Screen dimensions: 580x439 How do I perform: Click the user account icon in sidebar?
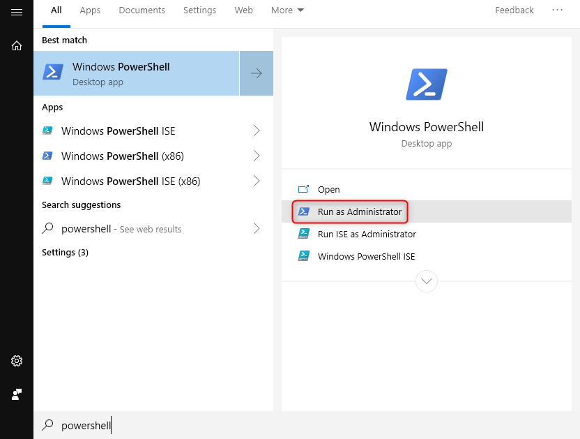pyautogui.click(x=17, y=394)
